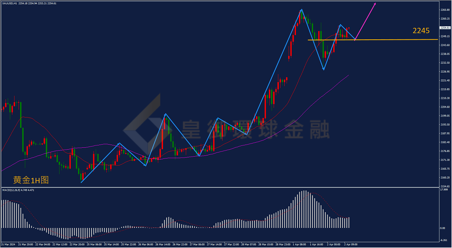
Task: Click the XAUUSD,H1 symbol title
Action: tap(10, 3)
